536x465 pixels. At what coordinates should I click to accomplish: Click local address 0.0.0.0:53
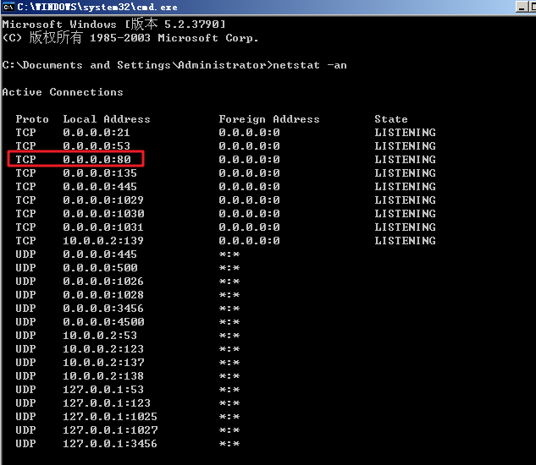(97, 146)
